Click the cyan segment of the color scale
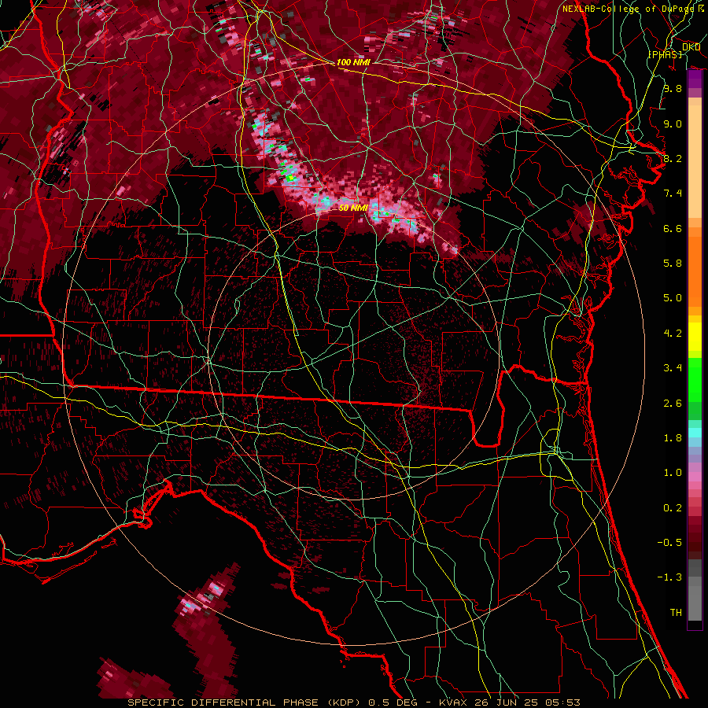Image resolution: width=708 pixels, height=708 pixels. click(x=695, y=433)
